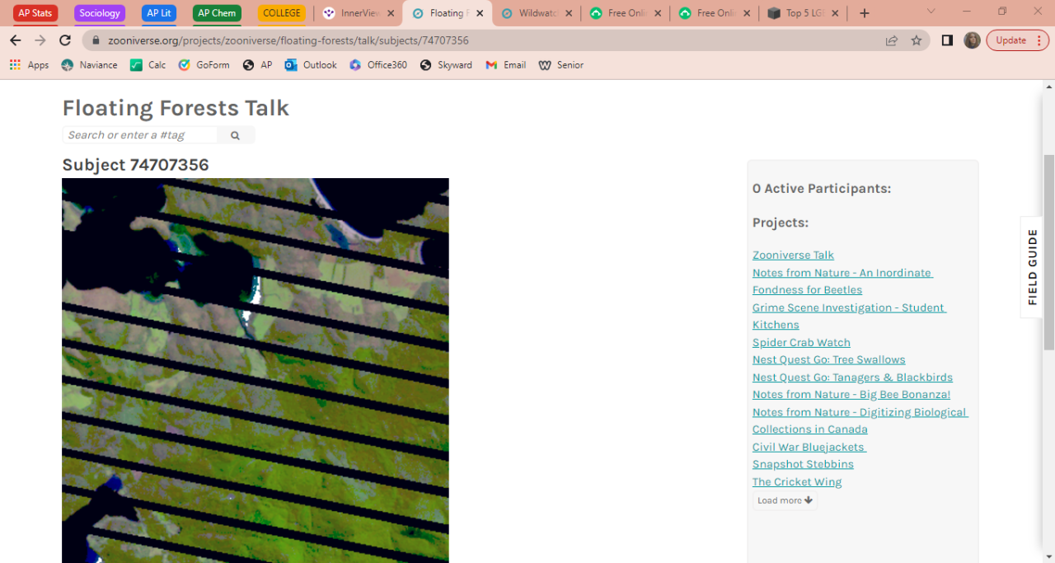
Task: Open the Calc bookmark
Action: [x=148, y=65]
